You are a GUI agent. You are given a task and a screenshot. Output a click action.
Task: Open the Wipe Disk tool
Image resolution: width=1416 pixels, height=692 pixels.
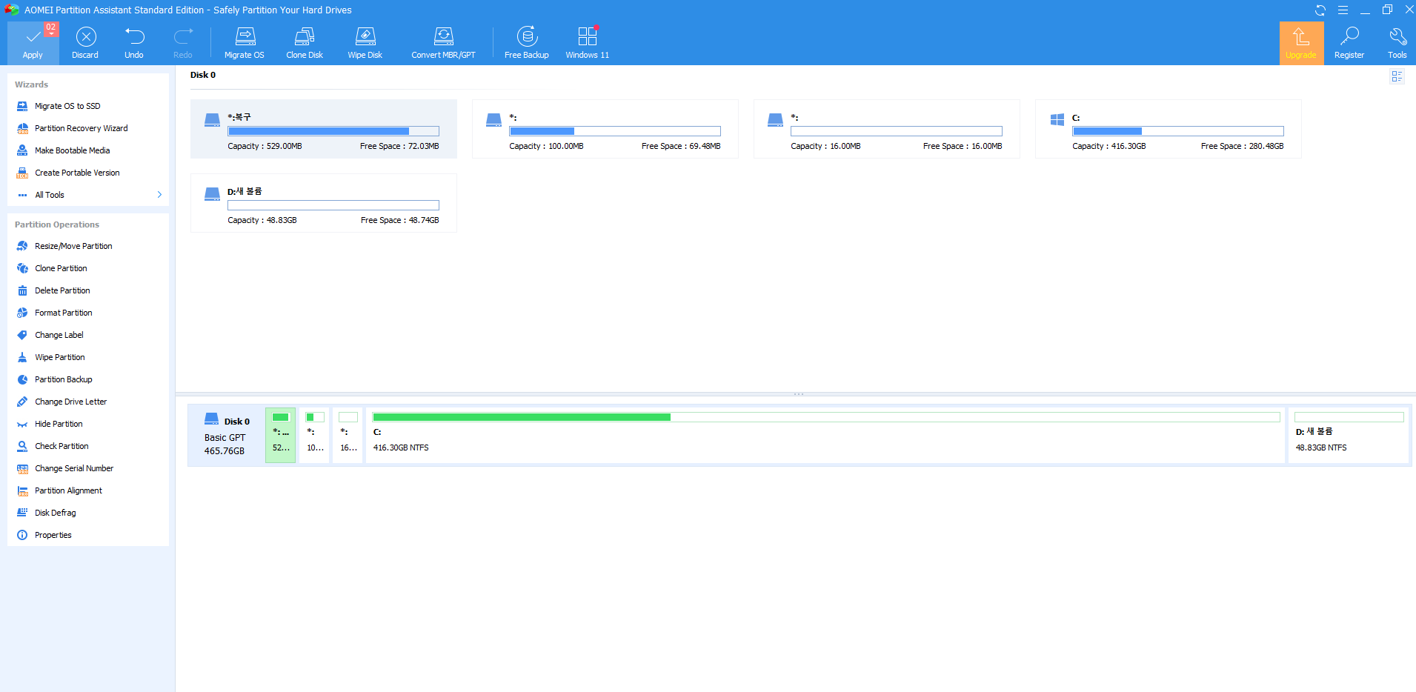click(365, 43)
